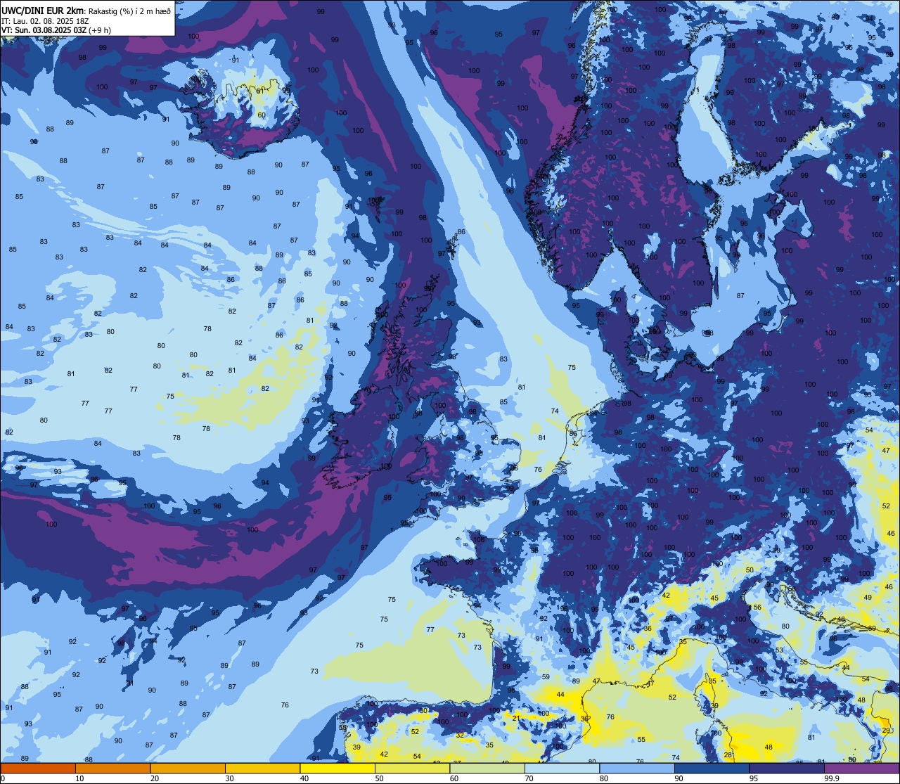Click the legend tick label 95
Image resolution: width=900 pixels, height=784 pixels.
pos(754,778)
